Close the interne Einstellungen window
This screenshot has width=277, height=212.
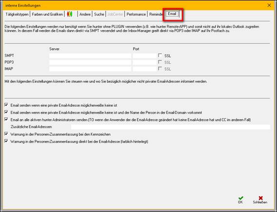pyautogui.click(x=269, y=5)
